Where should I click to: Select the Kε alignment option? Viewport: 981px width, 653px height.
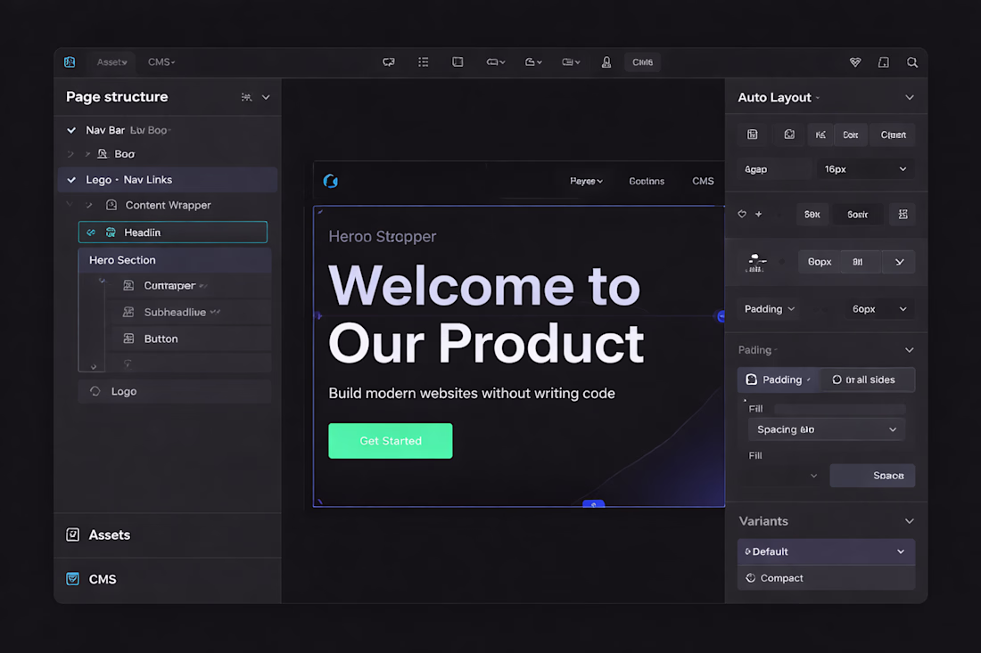point(820,135)
